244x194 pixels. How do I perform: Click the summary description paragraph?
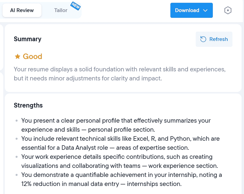tap(119, 74)
